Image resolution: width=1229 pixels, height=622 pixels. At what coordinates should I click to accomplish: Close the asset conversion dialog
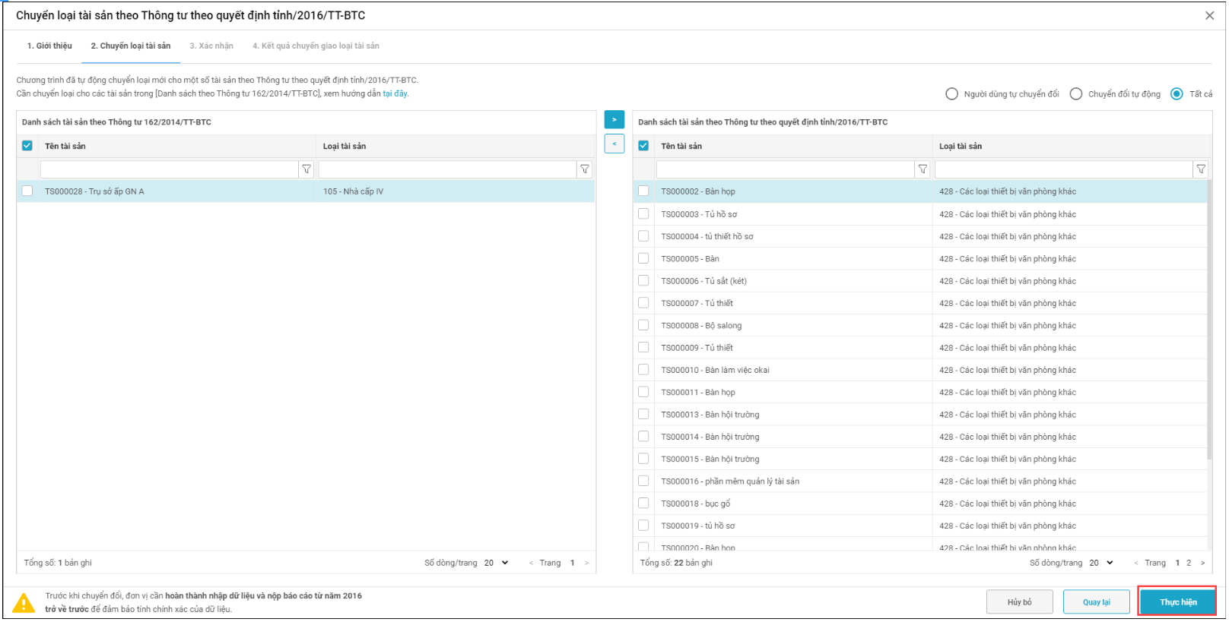tap(1209, 16)
